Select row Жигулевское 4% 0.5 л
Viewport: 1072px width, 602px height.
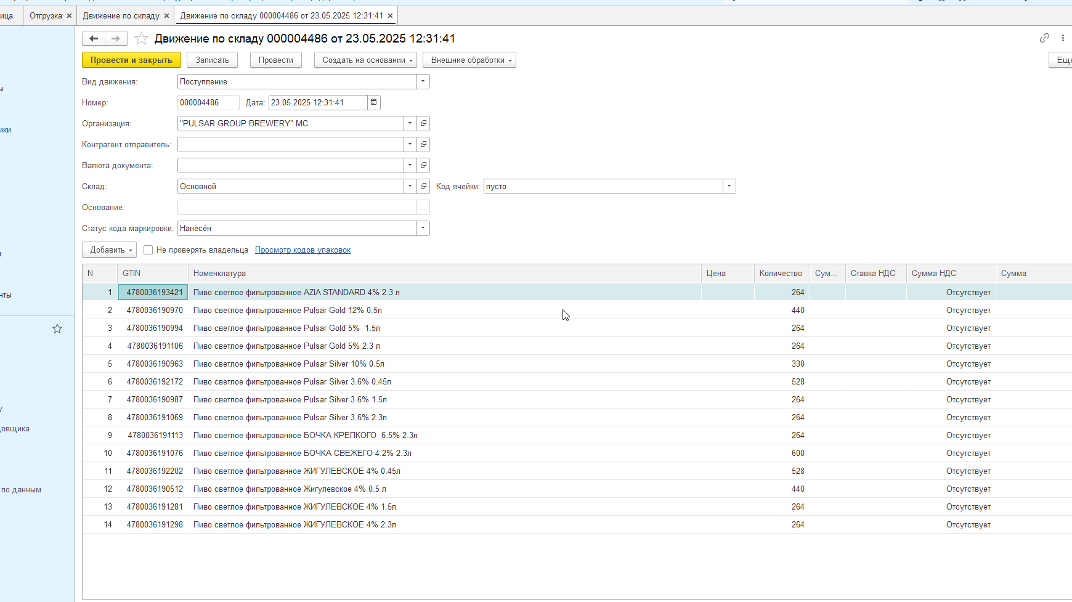[x=577, y=489]
